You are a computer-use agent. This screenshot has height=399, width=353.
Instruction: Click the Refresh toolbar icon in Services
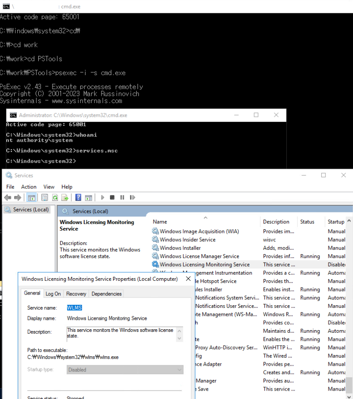coord(55,197)
